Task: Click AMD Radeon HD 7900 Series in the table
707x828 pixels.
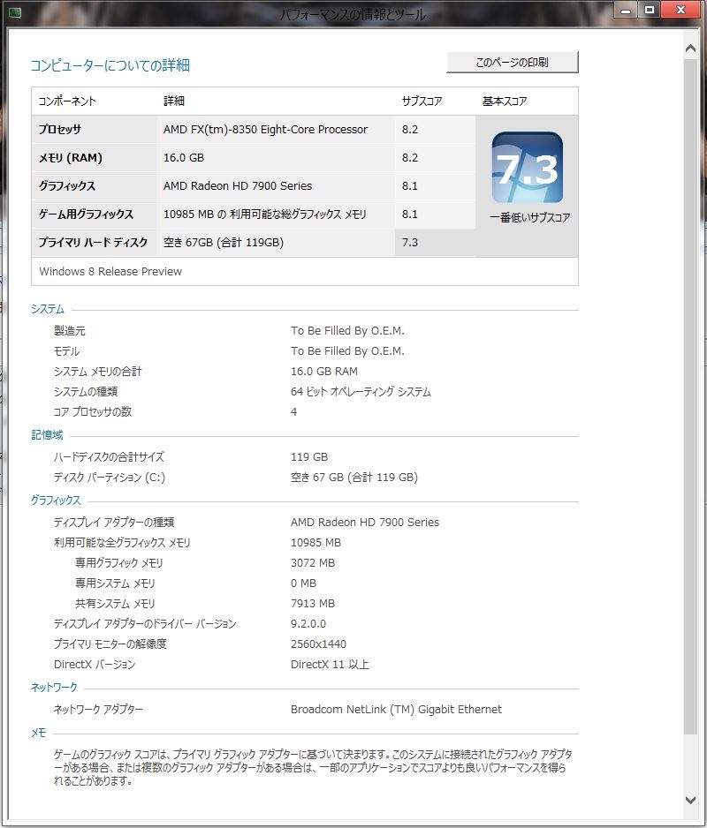Action: (x=238, y=186)
